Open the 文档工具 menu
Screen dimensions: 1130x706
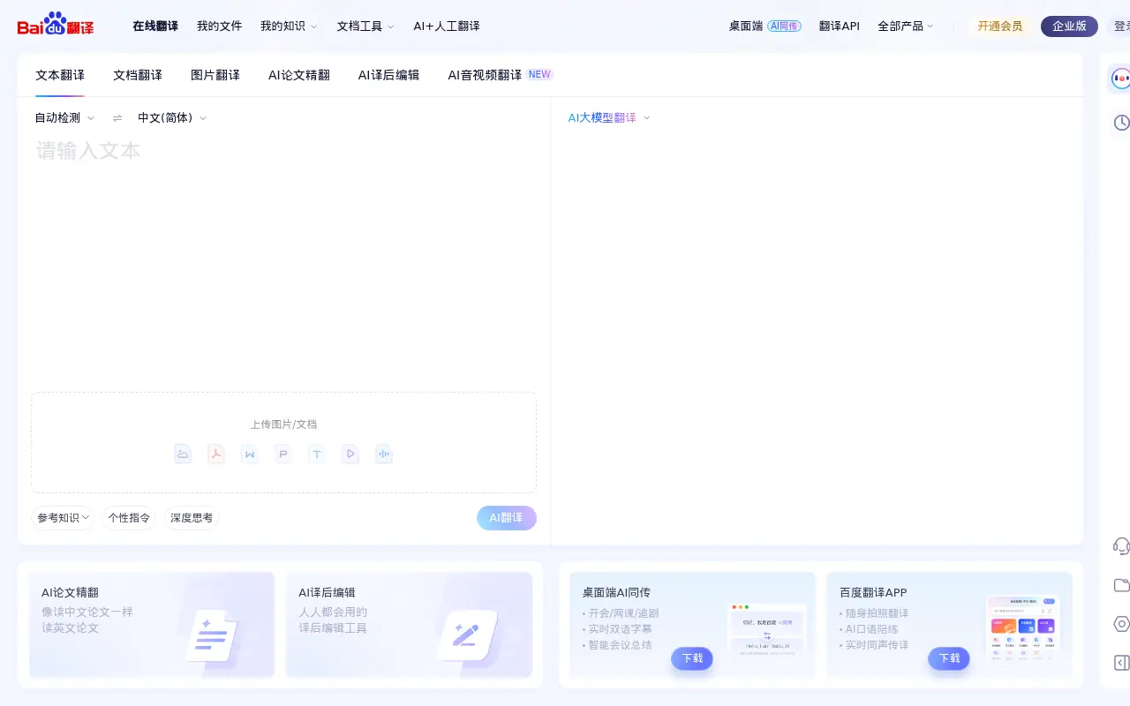359,26
